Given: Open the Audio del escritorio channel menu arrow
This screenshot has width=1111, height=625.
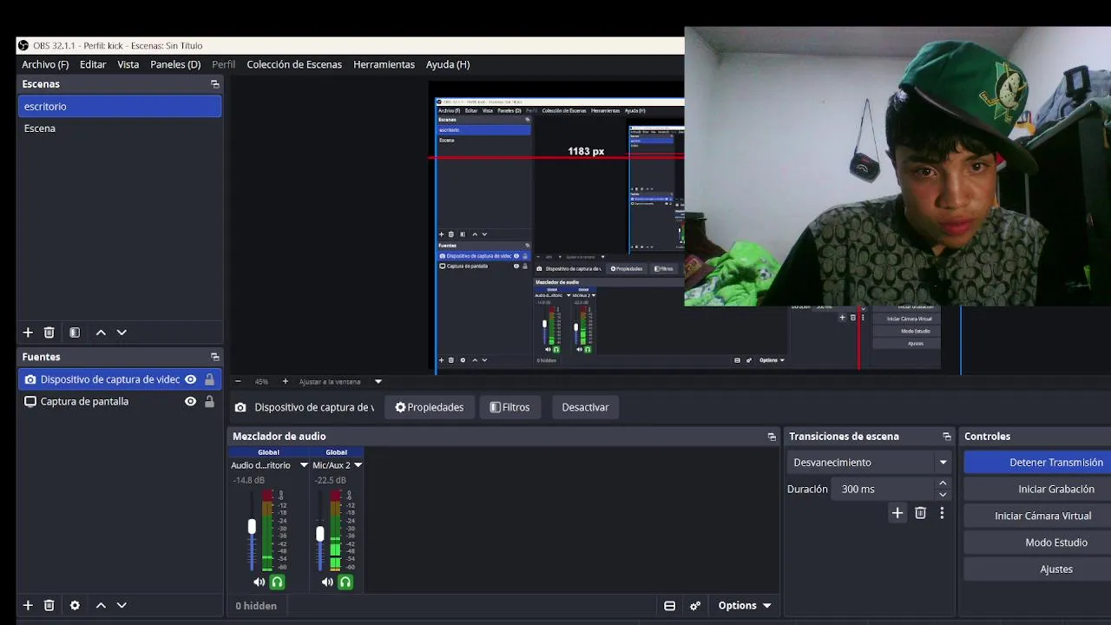Looking at the screenshot, I should pyautogui.click(x=304, y=465).
